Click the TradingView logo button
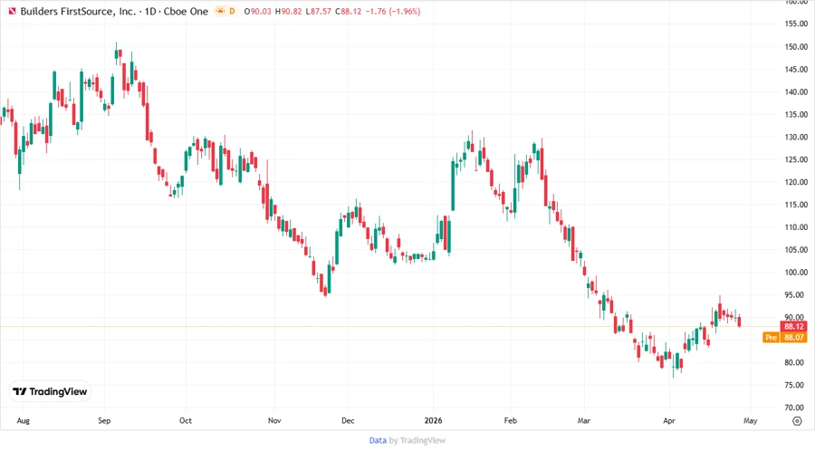Viewport: 815px width, 451px height. click(x=50, y=392)
